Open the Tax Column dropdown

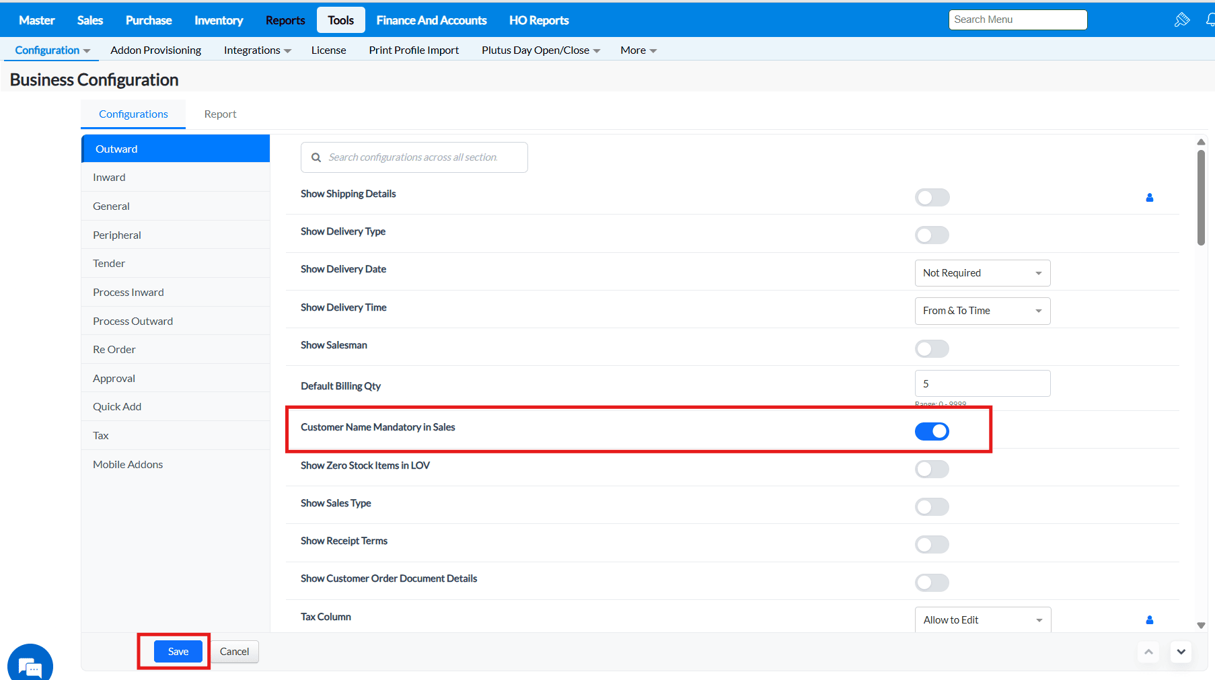tap(982, 619)
